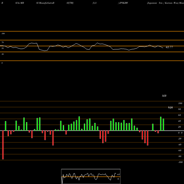This screenshot has height=184, width=184.
Task: Click the tall red bar reaching about -90
Action: coord(3,145)
